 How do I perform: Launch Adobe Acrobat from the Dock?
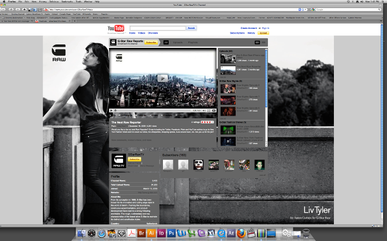(132, 233)
